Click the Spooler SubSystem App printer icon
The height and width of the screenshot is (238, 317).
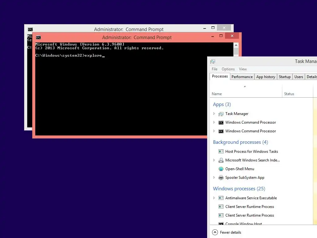click(221, 178)
